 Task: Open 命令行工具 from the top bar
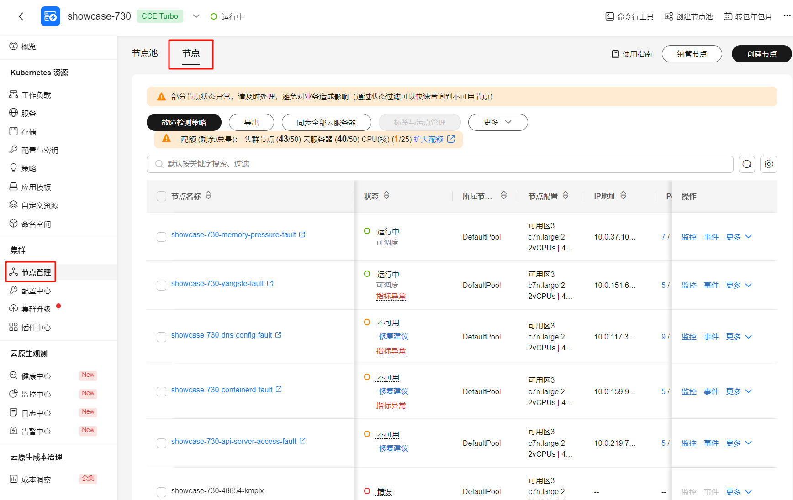(x=630, y=16)
